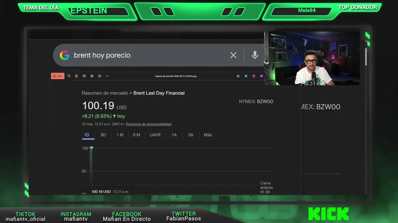Select the 1D chart range tab
Screen dimensions: 398x223
coord(86,135)
